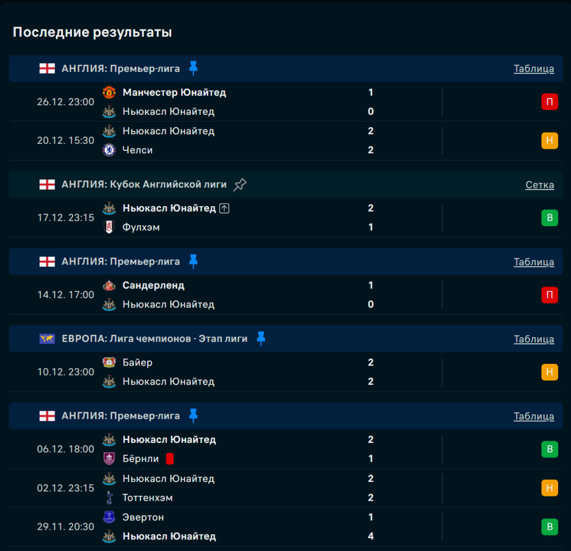The width and height of the screenshot is (571, 551).
Task: Pin the Кубок Английской лиги competition
Action: pyautogui.click(x=240, y=184)
